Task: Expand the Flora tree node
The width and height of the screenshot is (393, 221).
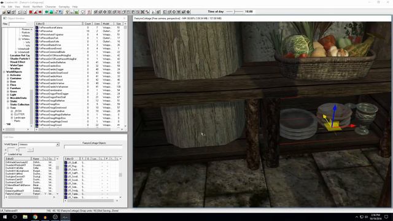Action: tap(8, 85)
